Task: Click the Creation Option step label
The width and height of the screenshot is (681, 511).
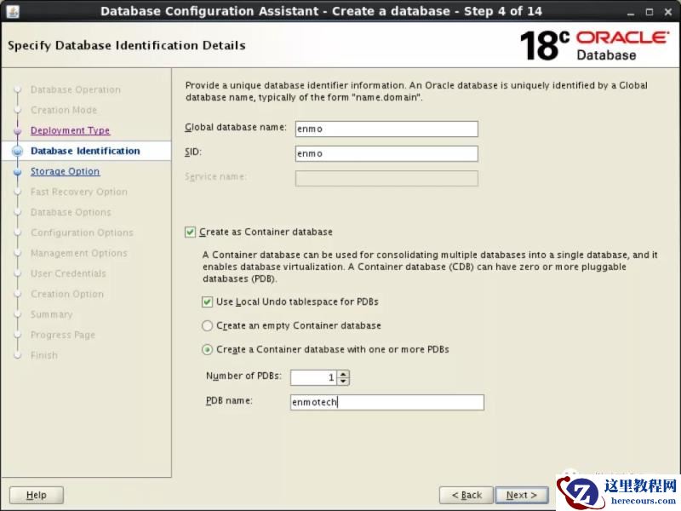Action: (x=67, y=294)
